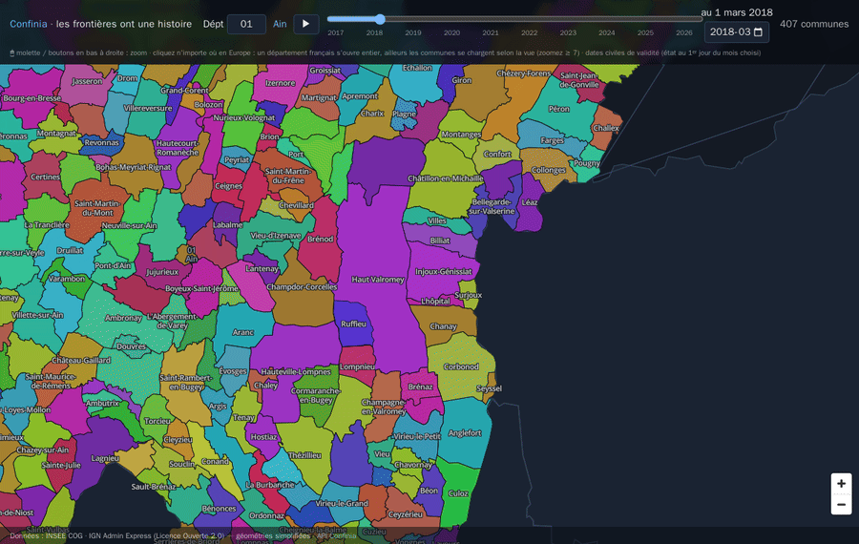Select the Anglefort commune
Screen dimensions: 859x544
pos(465,433)
